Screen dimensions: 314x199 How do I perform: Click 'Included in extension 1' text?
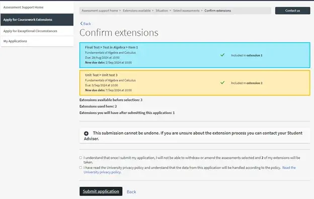point(247,55)
